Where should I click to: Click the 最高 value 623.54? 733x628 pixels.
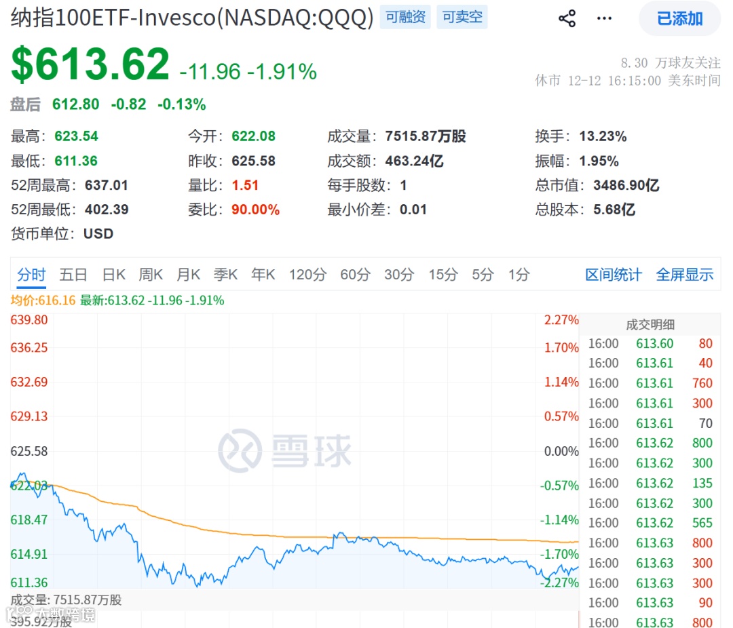[76, 136]
